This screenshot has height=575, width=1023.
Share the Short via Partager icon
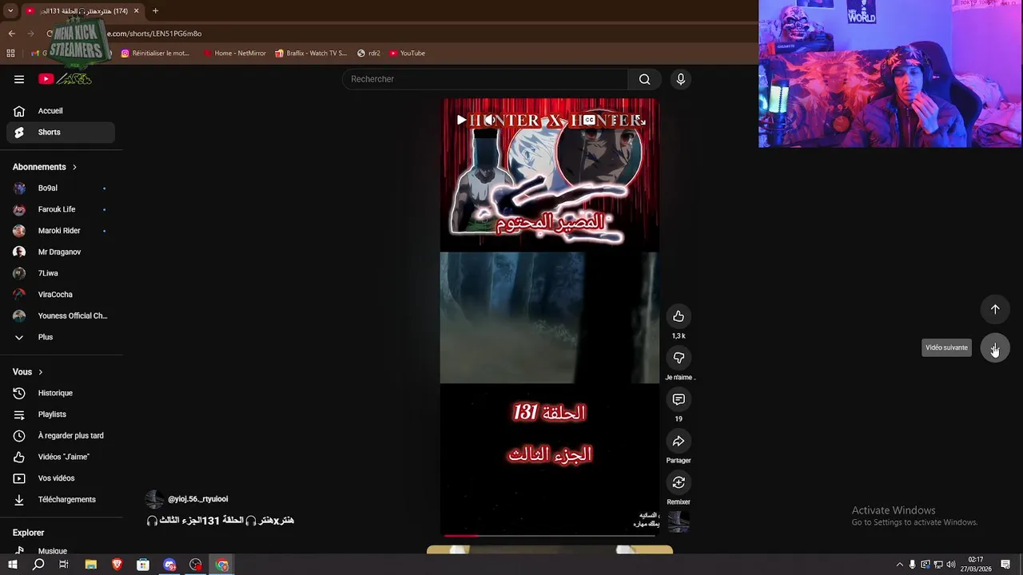pos(679,441)
